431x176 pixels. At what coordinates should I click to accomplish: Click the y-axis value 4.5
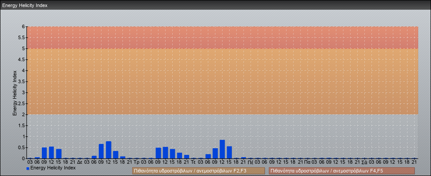point(22,59)
